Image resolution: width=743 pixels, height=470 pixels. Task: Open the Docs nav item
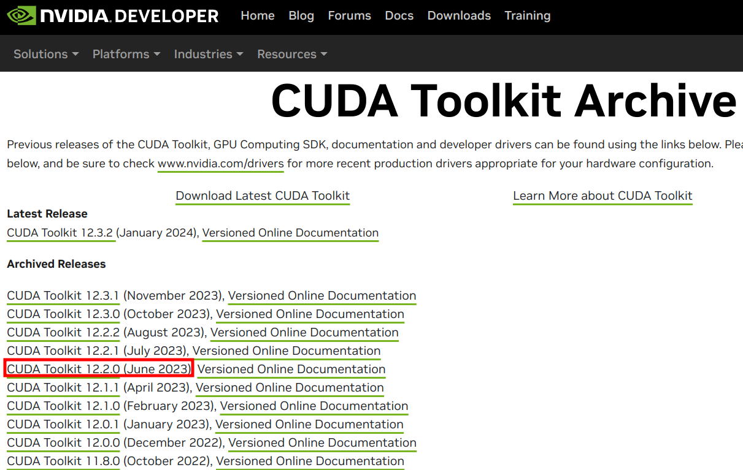399,16
